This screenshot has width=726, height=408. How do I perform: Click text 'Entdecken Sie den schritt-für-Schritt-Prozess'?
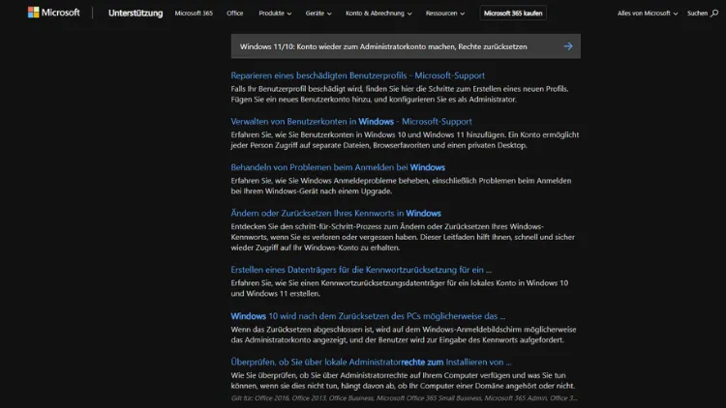point(307,226)
